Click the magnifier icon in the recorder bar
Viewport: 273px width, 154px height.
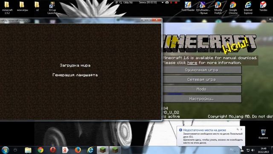120,3
